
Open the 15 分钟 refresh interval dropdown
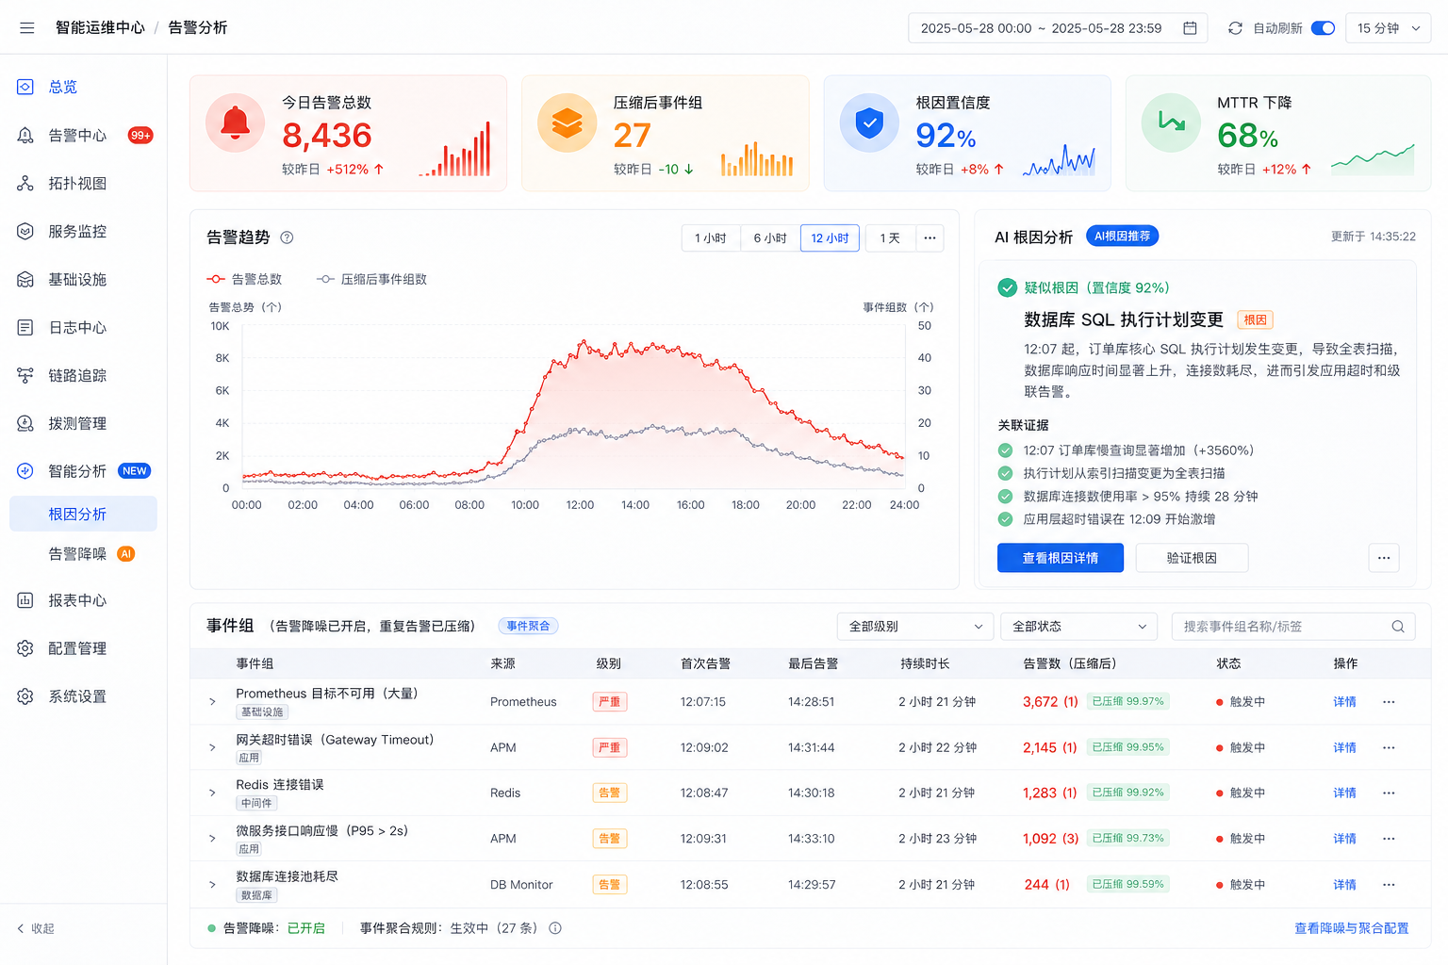pyautogui.click(x=1389, y=28)
